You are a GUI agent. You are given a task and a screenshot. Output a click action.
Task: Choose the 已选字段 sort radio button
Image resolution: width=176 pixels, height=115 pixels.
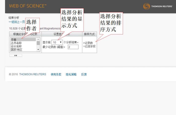(x=84, y=46)
